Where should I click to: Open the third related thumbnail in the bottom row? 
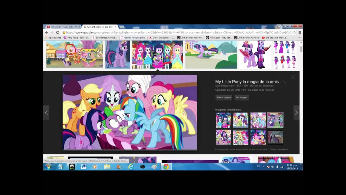click(x=258, y=137)
